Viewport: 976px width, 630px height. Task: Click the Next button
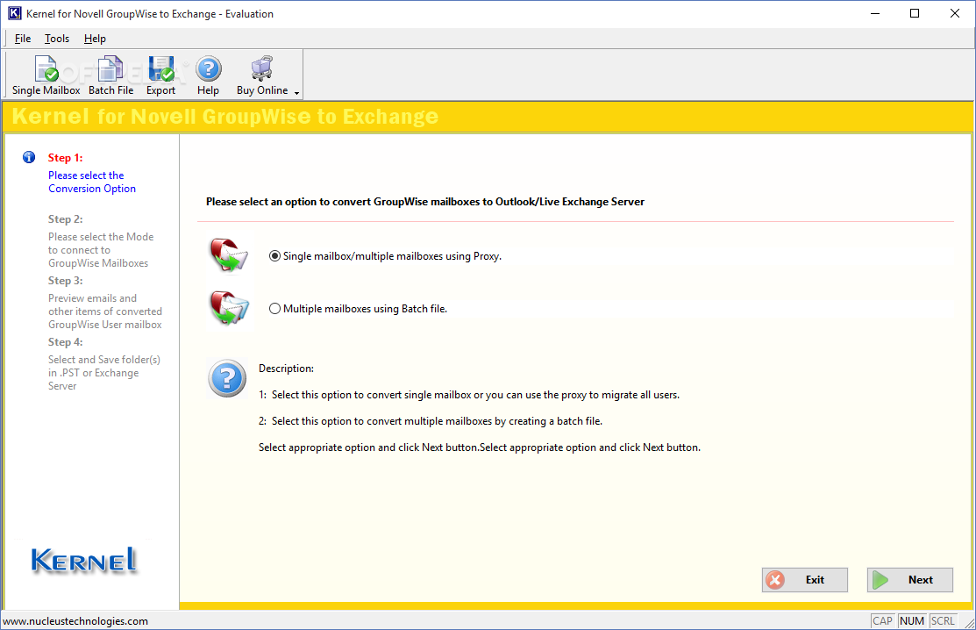[x=909, y=580]
